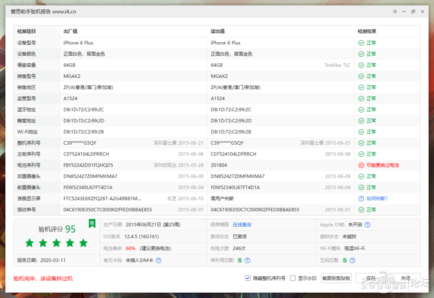The width and height of the screenshot is (434, 298).
Task: Click the 已激活 activation status
Action: (x=240, y=237)
